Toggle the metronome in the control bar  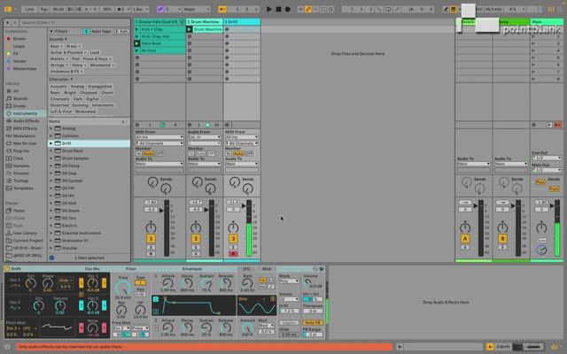click(122, 9)
